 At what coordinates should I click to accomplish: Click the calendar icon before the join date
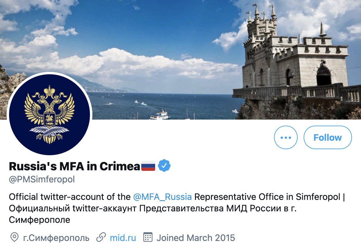pyautogui.click(x=147, y=238)
